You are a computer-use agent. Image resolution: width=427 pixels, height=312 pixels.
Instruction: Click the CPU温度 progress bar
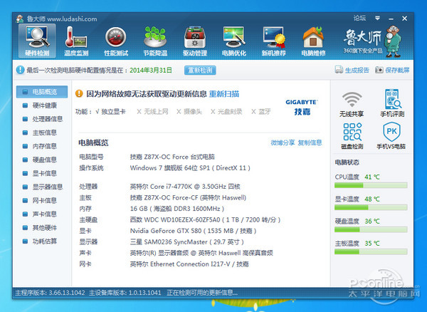[x=371, y=186]
